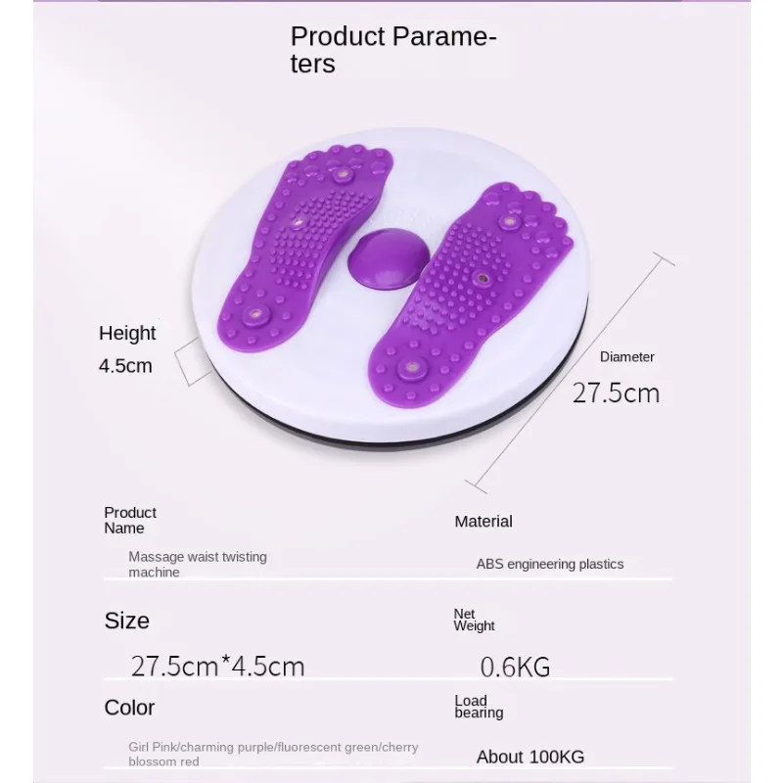Select the Girl Pink color options text

click(x=273, y=755)
